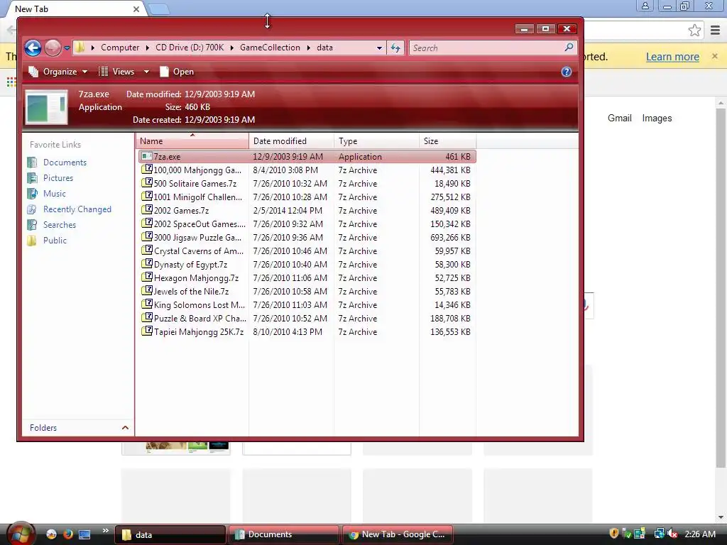Image resolution: width=727 pixels, height=545 pixels.
Task: Select the 100,000 Mahjongg Ga... archive icon
Action: (x=146, y=170)
